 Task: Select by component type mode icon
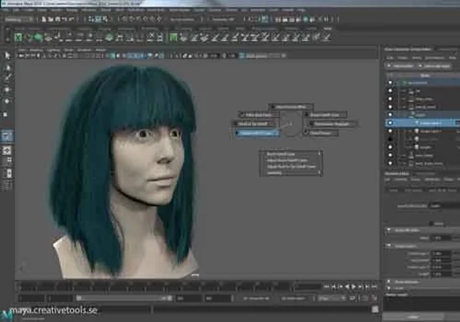click(x=105, y=20)
